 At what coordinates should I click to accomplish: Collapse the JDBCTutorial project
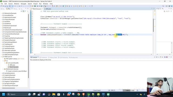tap(1, 57)
